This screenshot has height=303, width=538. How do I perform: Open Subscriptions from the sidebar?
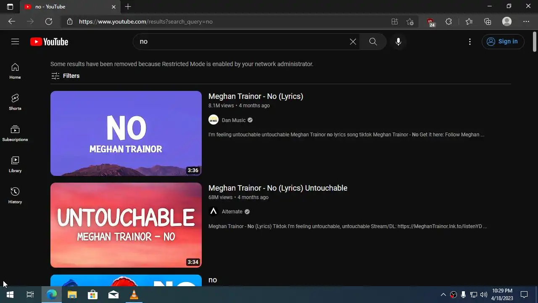pyautogui.click(x=15, y=133)
